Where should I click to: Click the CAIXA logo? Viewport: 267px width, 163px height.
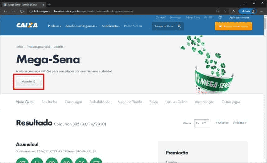(x=27, y=25)
